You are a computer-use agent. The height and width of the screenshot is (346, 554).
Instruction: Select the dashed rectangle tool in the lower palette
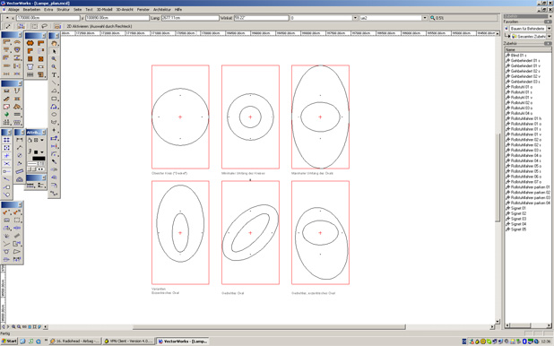[17, 220]
